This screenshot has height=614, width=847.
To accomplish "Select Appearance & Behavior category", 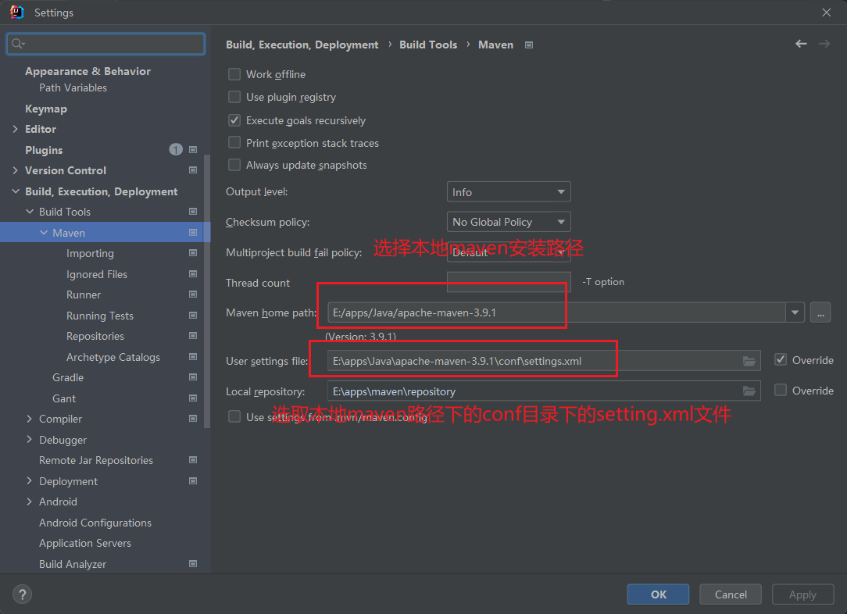I will click(x=88, y=71).
